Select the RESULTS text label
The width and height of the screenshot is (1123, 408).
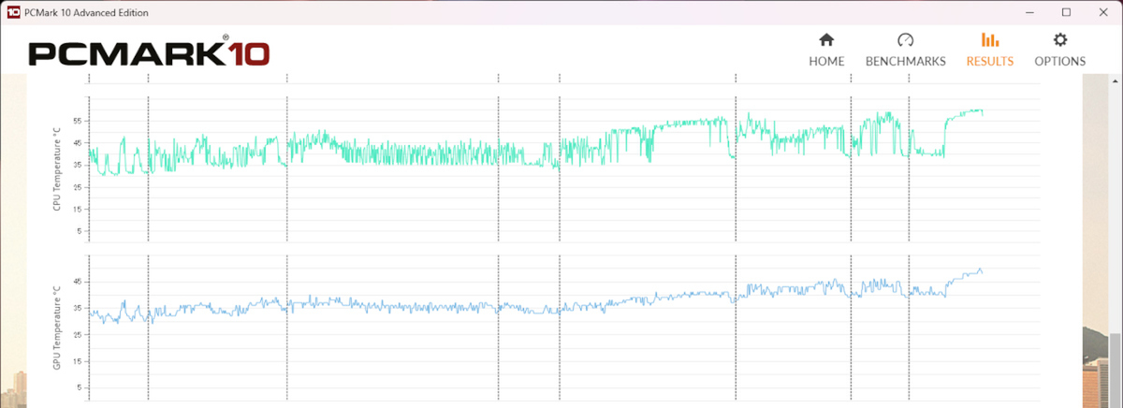coord(990,62)
